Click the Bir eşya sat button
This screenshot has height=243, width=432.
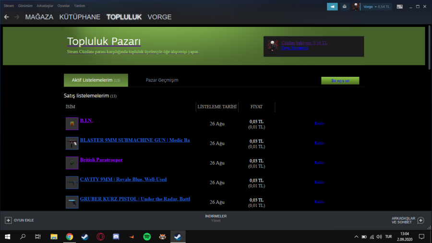point(340,81)
